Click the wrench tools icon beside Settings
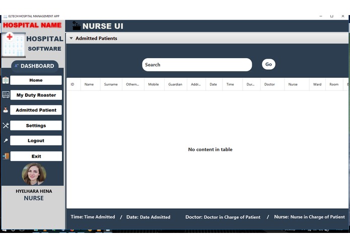 pyautogui.click(x=6, y=126)
